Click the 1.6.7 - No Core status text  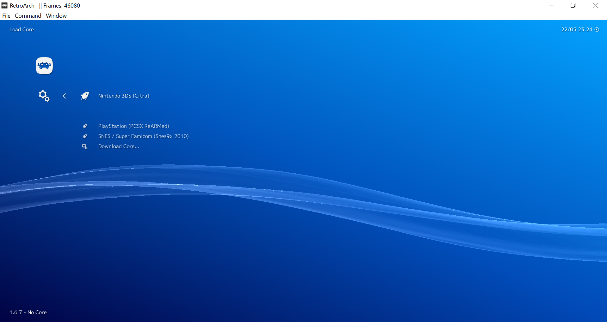coord(28,313)
